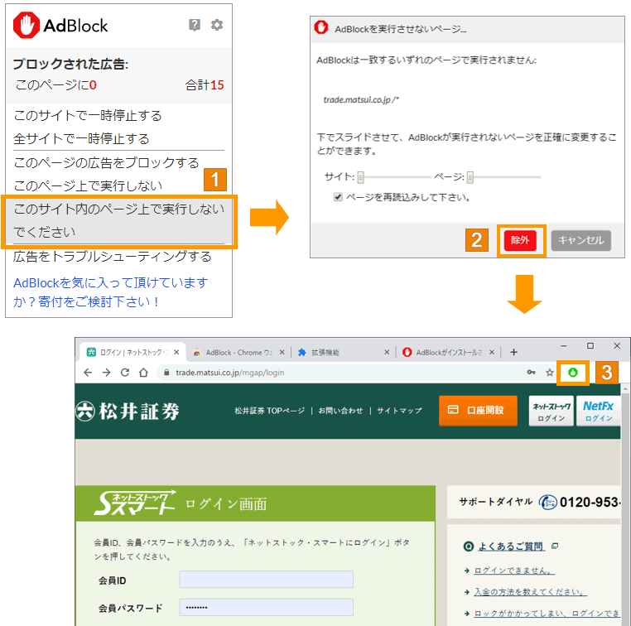The height and width of the screenshot is (626, 631).
Task: Close the '拡張機能' tab
Action: [x=387, y=353]
